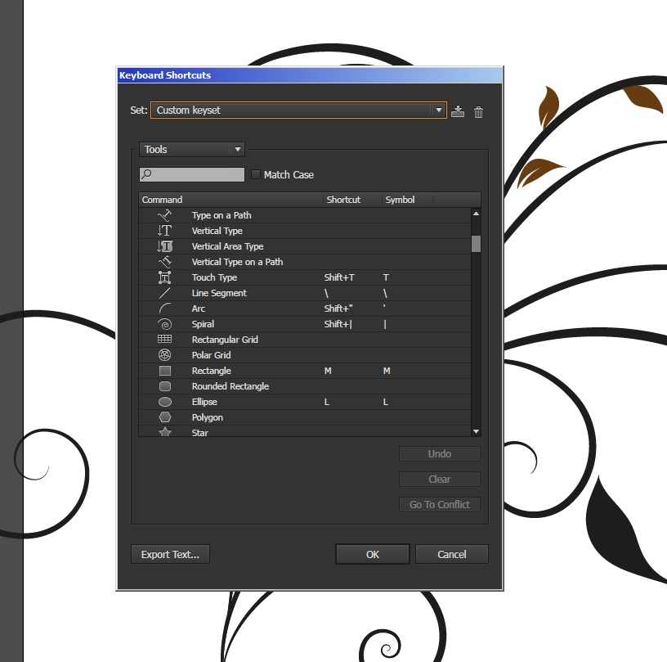The image size is (667, 662).
Task: Click the Touch Type tool icon
Action: coord(164,277)
